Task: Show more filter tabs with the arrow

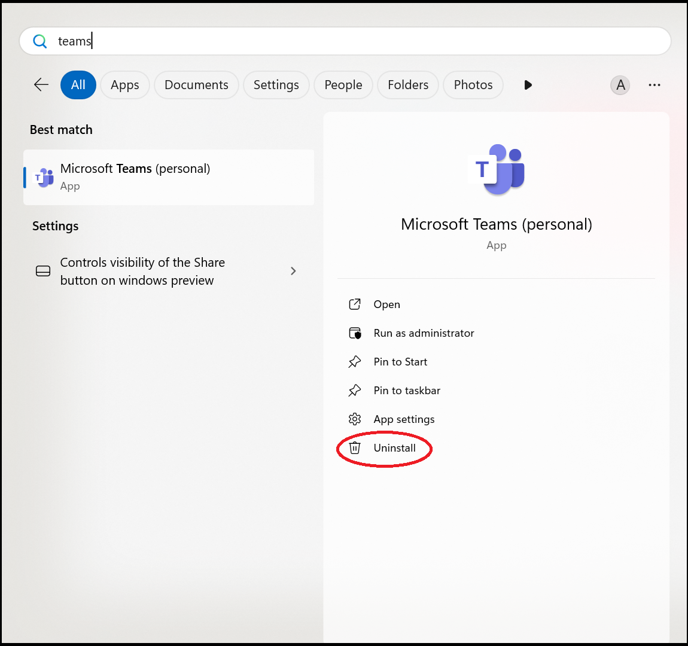Action: (528, 85)
